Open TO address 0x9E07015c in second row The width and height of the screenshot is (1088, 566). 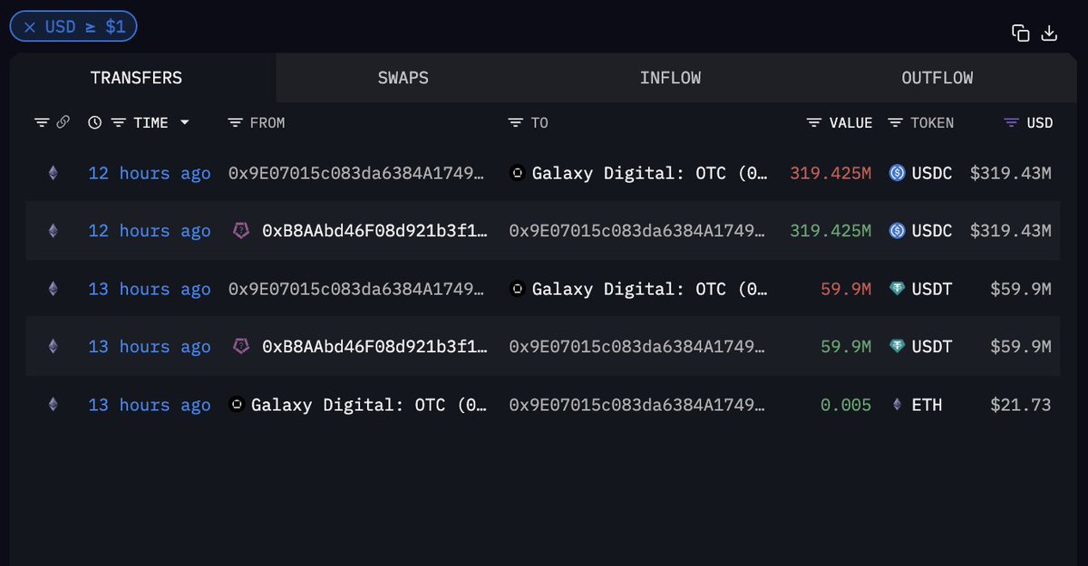point(638,231)
